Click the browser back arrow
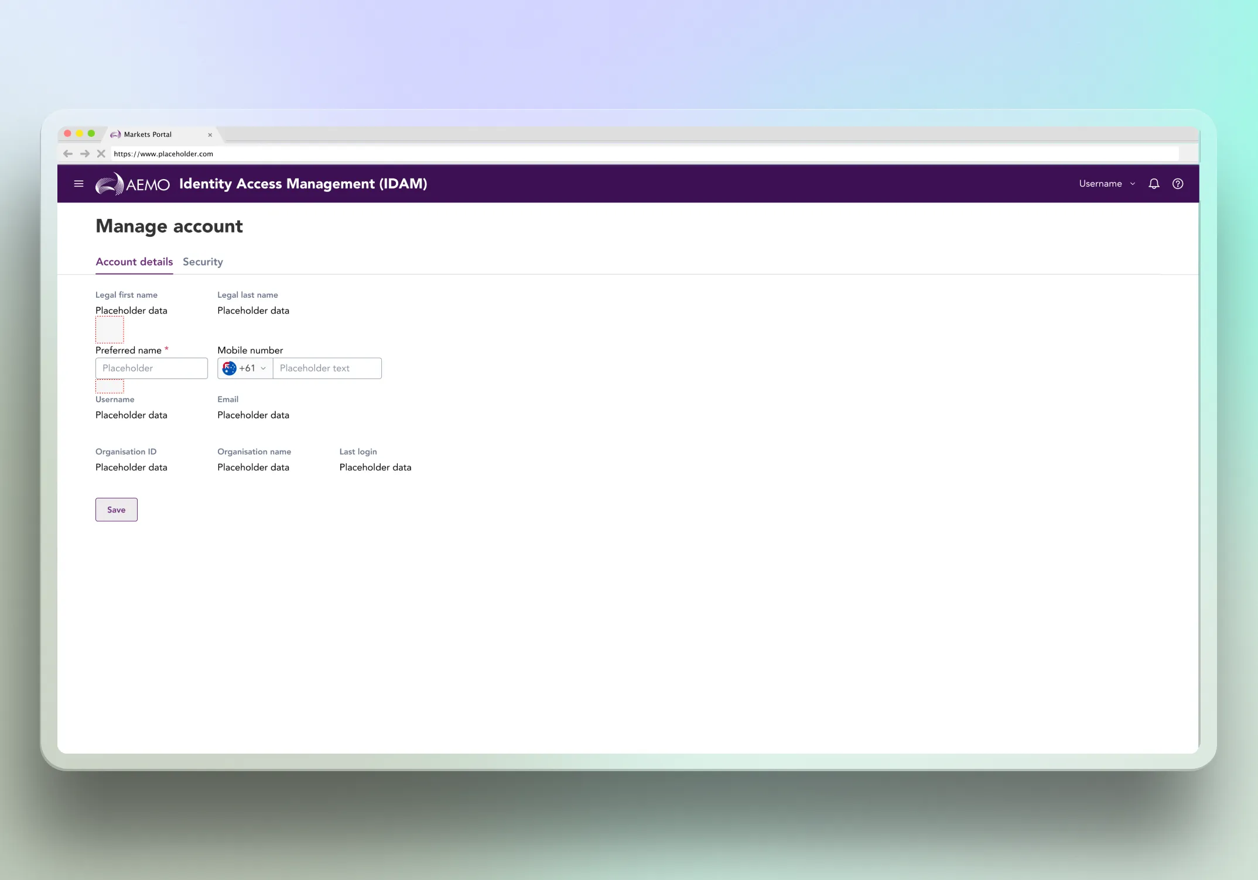The width and height of the screenshot is (1258, 880). click(x=68, y=154)
